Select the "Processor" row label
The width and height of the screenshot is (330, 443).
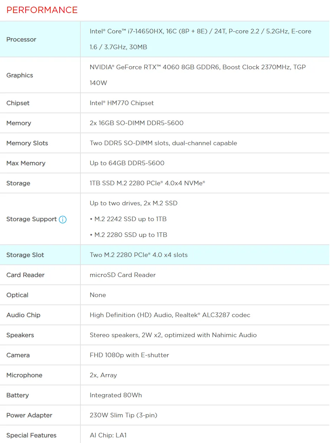(21, 39)
